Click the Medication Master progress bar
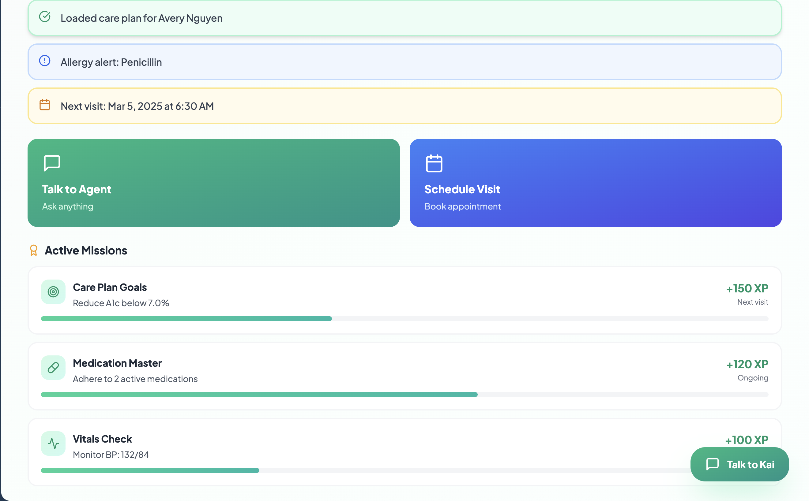The height and width of the screenshot is (501, 809). coord(404,395)
